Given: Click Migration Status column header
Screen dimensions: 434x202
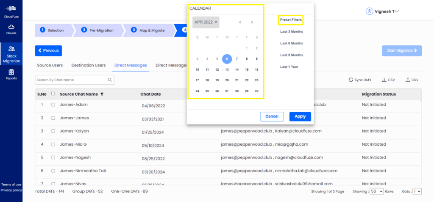Looking at the screenshot, I should coord(379,94).
